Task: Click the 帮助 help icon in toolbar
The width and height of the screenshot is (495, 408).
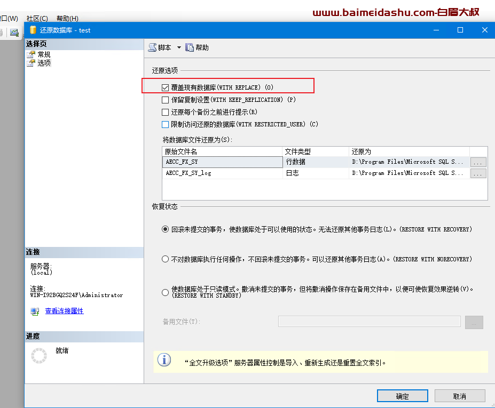Action: click(190, 47)
